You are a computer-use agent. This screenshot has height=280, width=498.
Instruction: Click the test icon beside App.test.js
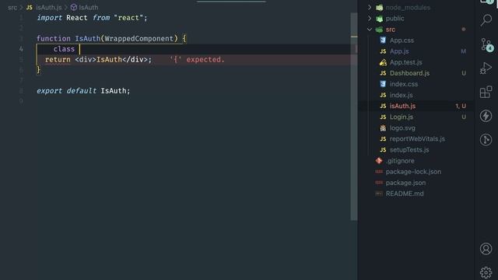click(x=383, y=62)
